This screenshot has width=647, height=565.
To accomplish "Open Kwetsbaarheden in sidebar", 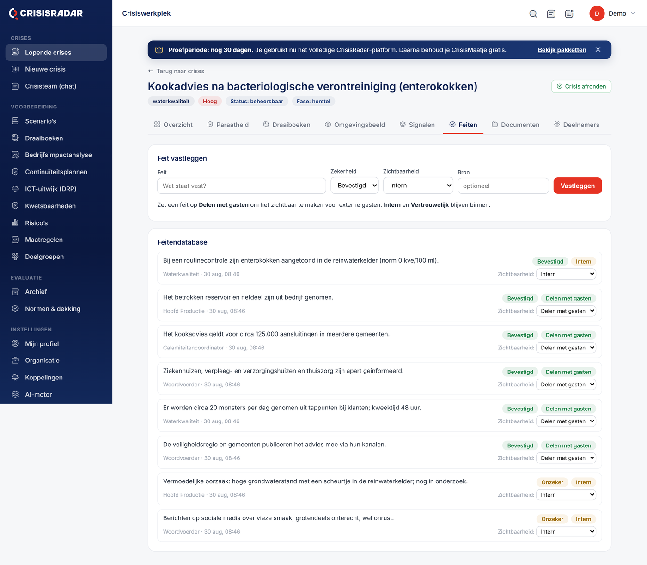I will pyautogui.click(x=56, y=206).
